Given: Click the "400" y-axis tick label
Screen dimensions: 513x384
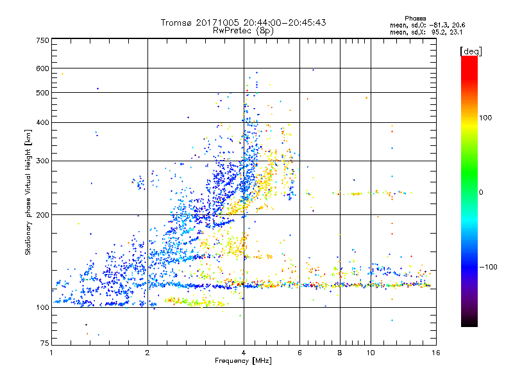Looking at the screenshot, I should tap(42, 123).
